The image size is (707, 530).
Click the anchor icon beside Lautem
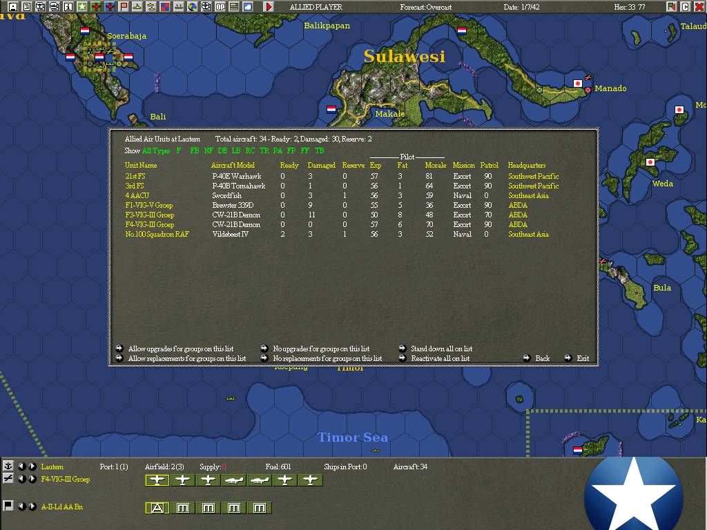pyautogui.click(x=8, y=466)
